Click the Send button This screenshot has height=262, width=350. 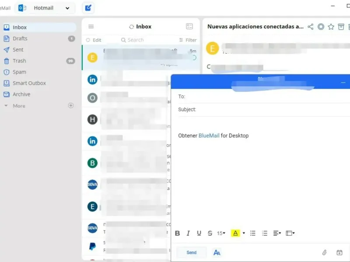pos(192,252)
